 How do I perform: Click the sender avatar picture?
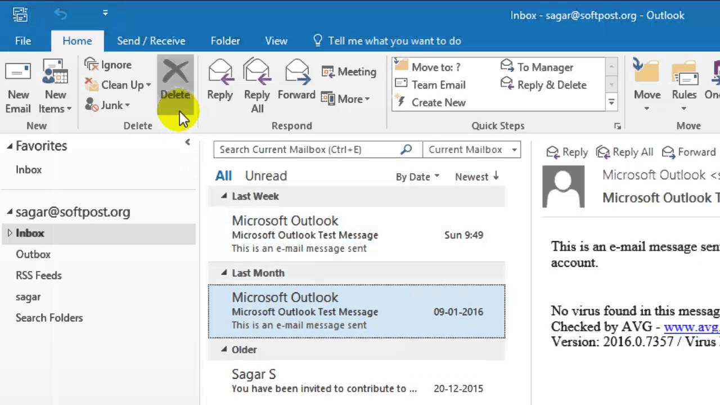pos(564,186)
